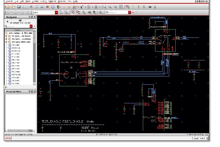Viewport: 220px width, 147px height.
Task: Open the Edit menu
Action: (x=22, y=1)
